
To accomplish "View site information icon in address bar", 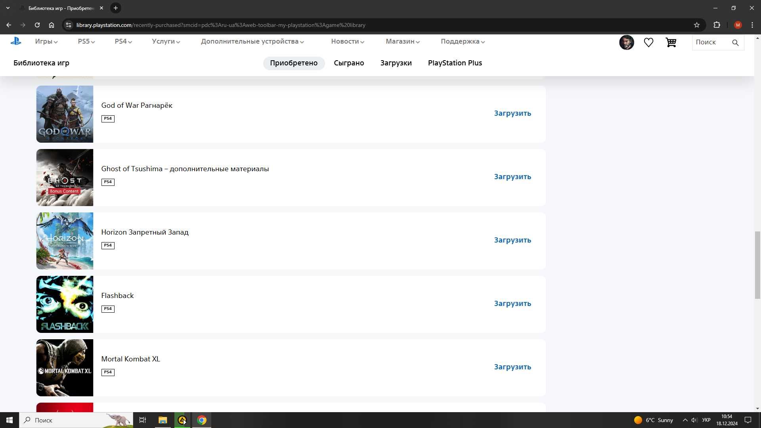I will coord(69,25).
